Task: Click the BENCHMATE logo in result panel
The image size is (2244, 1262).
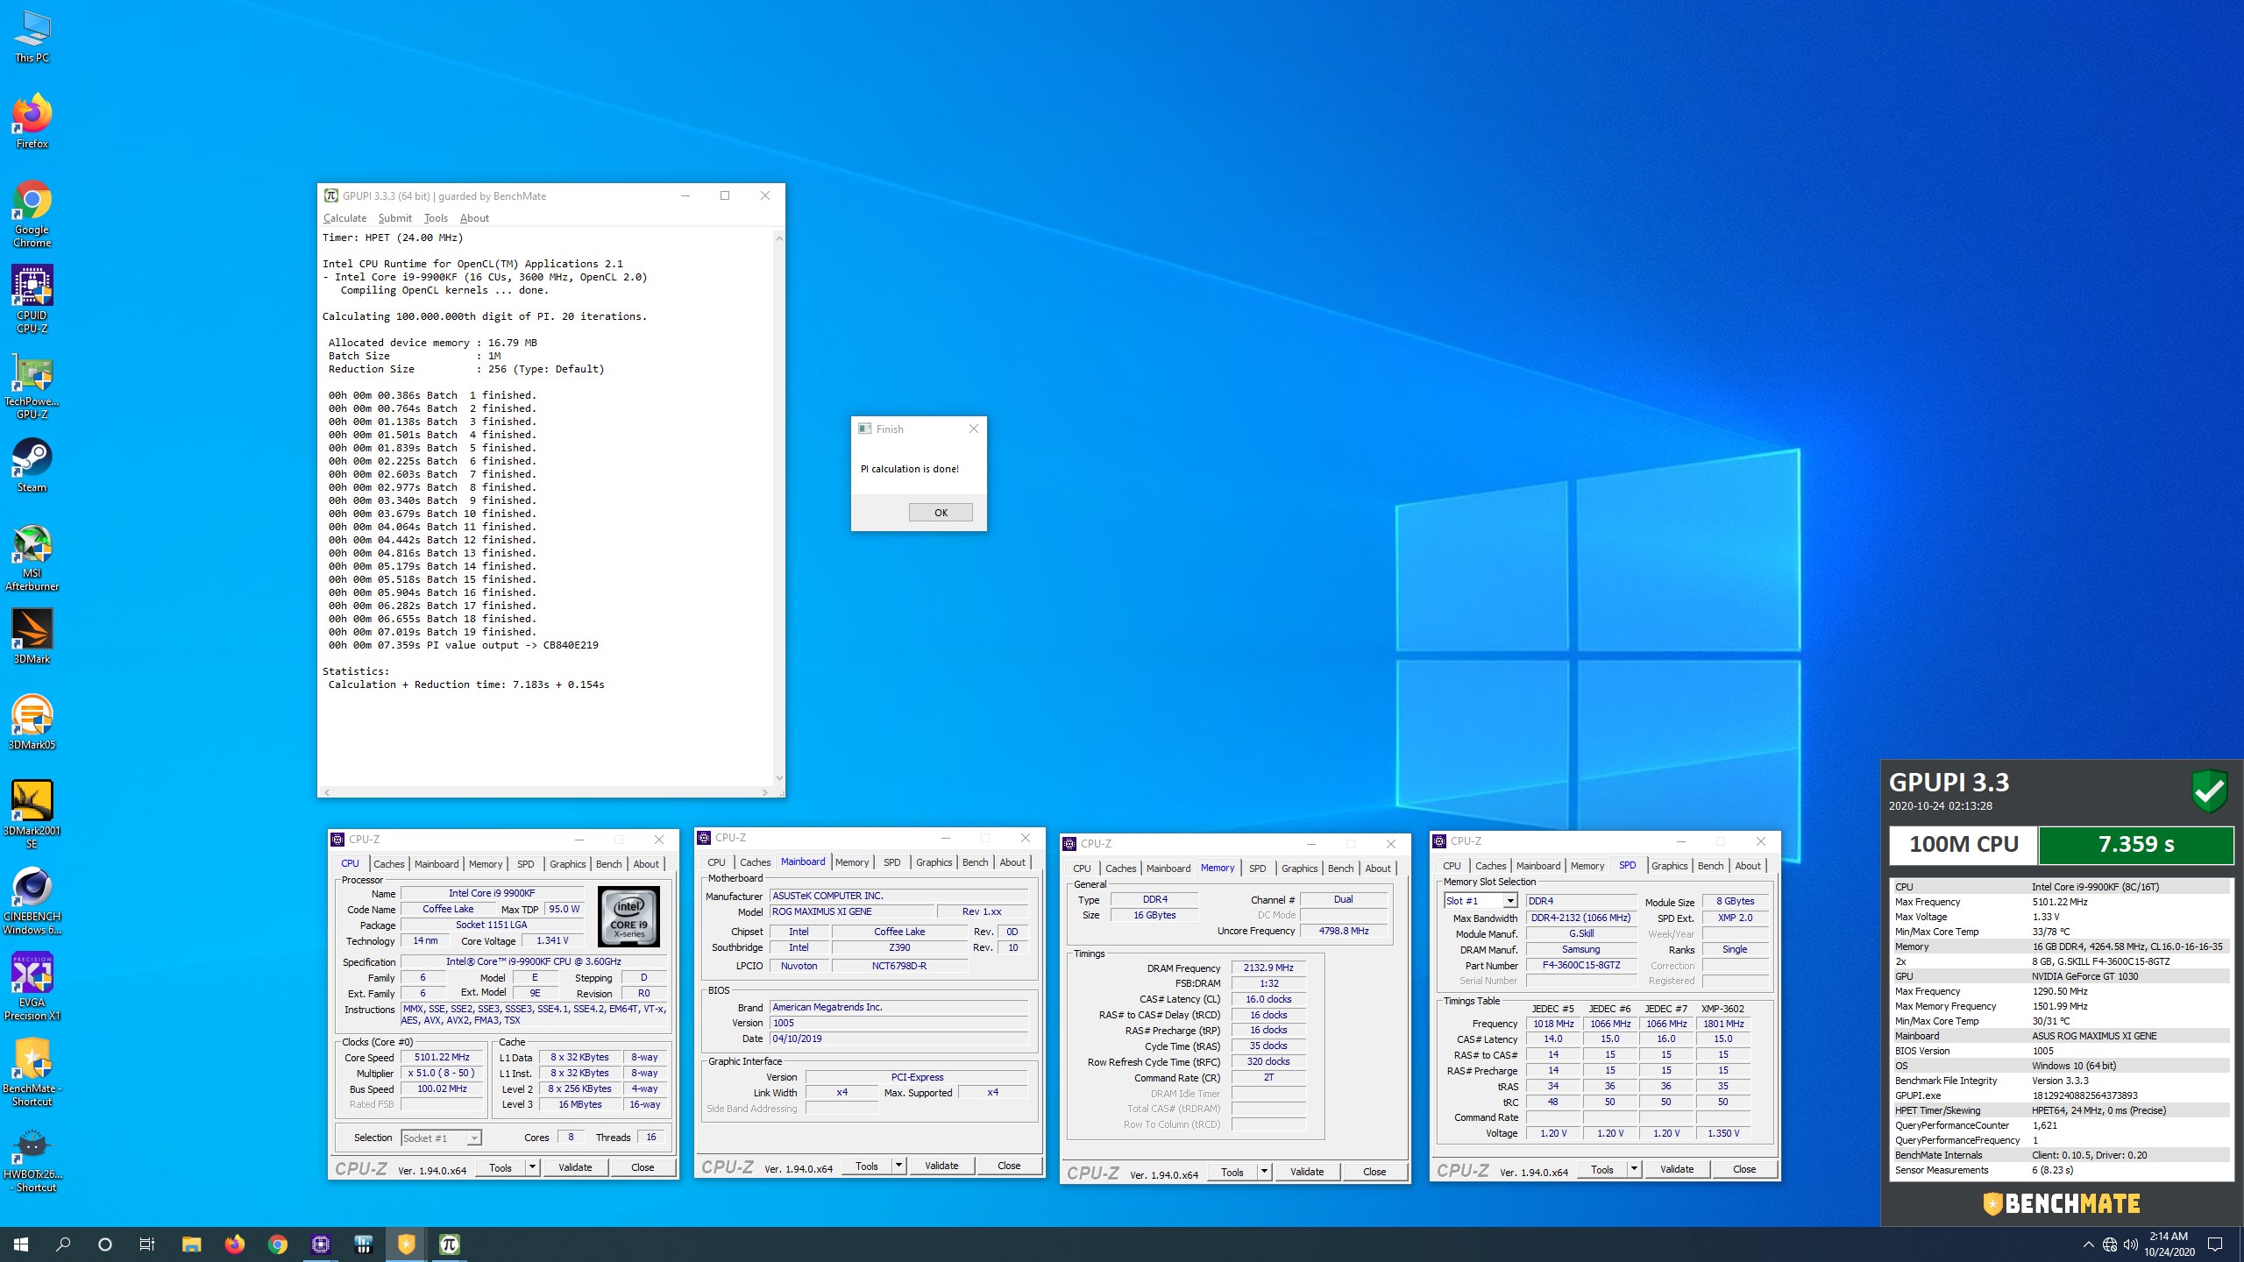Action: tap(2062, 1203)
